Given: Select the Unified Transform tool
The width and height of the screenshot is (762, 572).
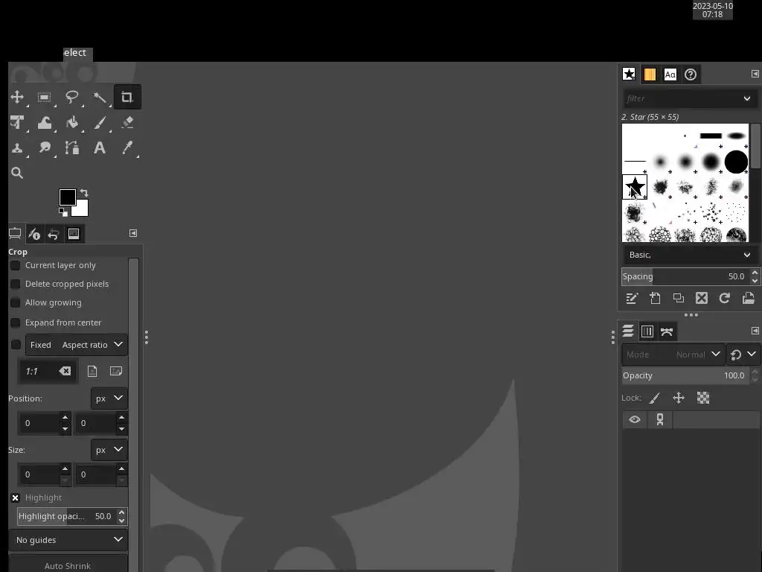Looking at the screenshot, I should pyautogui.click(x=17, y=122).
